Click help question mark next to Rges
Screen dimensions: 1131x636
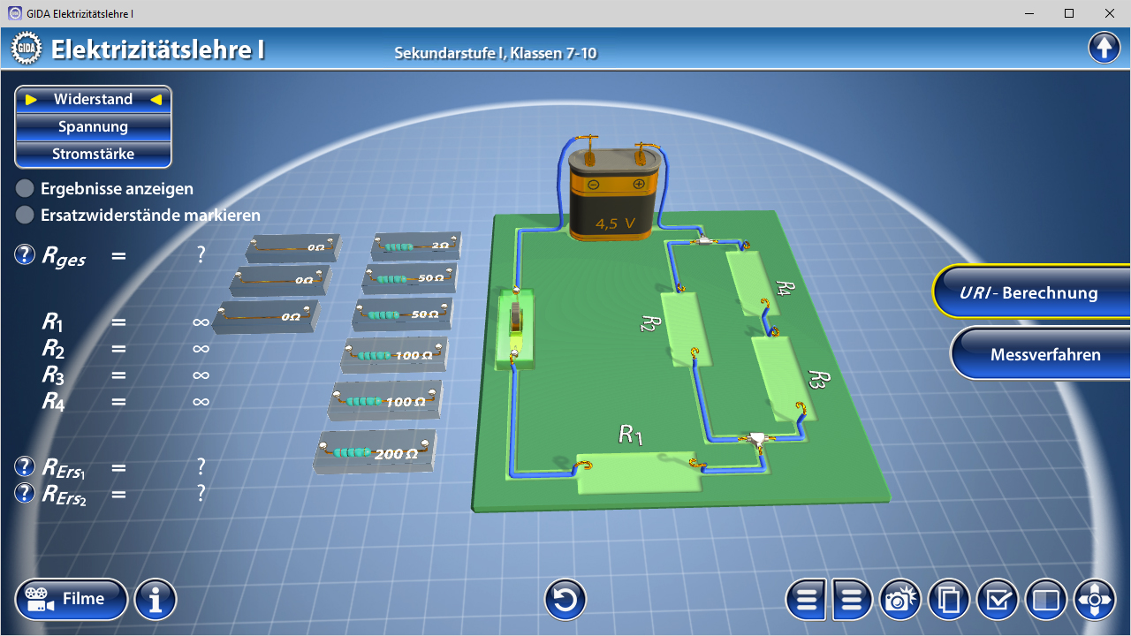click(25, 255)
